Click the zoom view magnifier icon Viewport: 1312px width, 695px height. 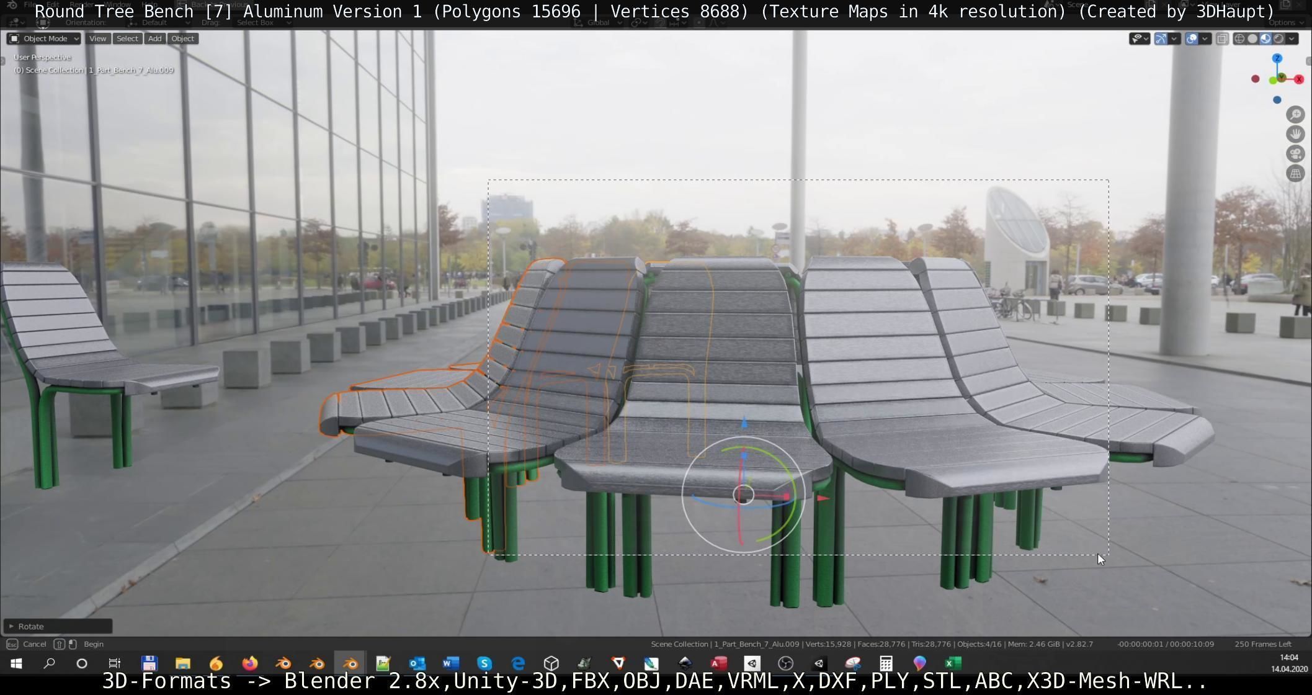pos(1295,114)
